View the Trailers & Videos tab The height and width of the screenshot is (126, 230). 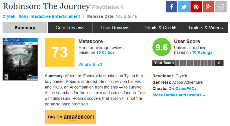(x=205, y=28)
